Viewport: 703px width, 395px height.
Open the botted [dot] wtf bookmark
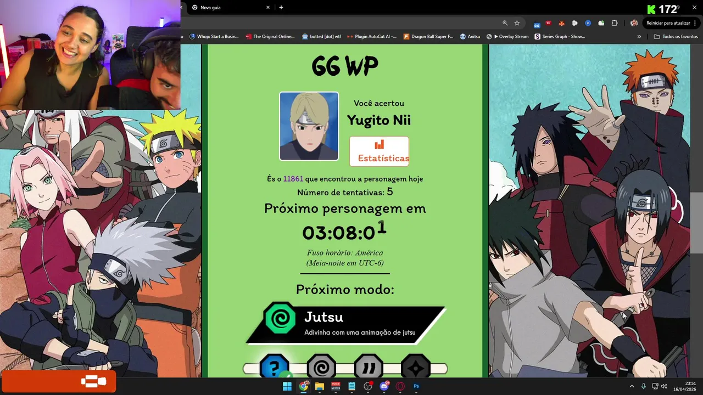[x=321, y=37]
